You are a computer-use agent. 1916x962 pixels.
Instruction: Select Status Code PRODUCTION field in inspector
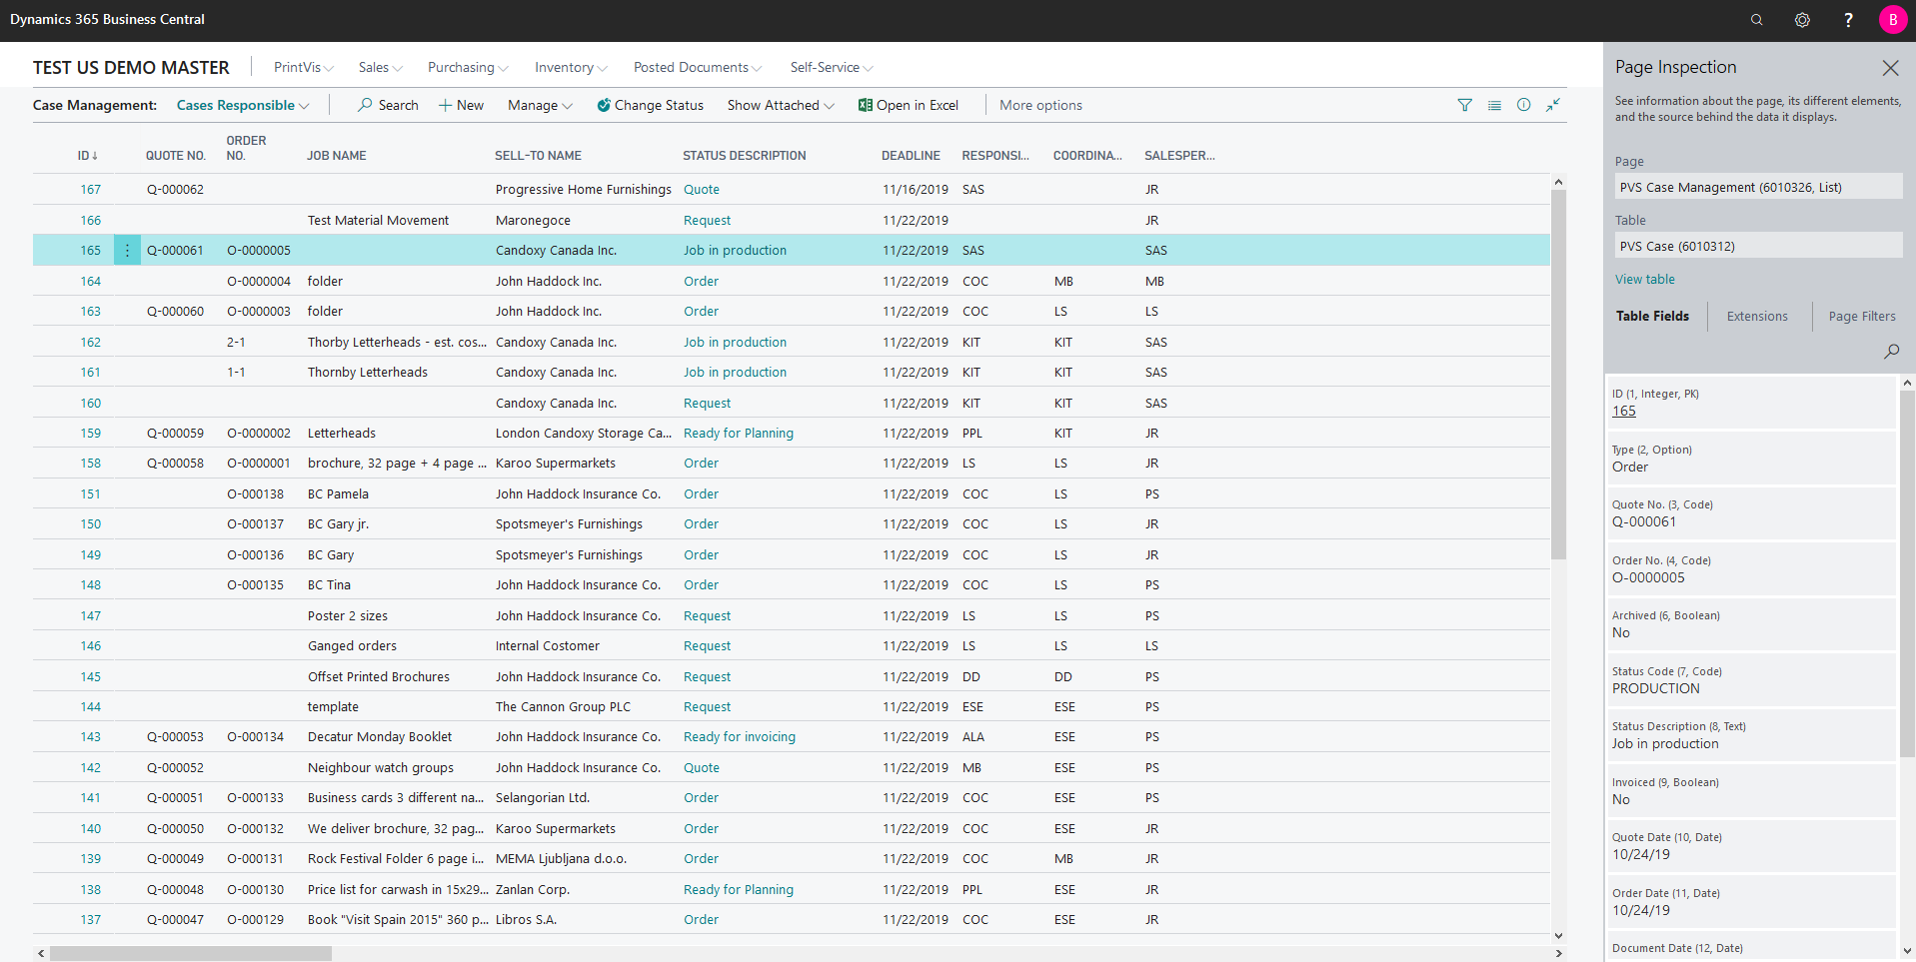click(x=1751, y=680)
